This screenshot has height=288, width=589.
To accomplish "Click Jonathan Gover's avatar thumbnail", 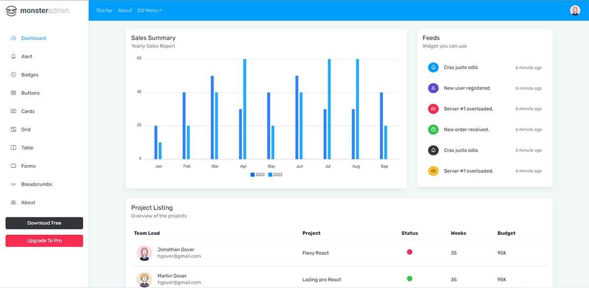I will tap(144, 253).
